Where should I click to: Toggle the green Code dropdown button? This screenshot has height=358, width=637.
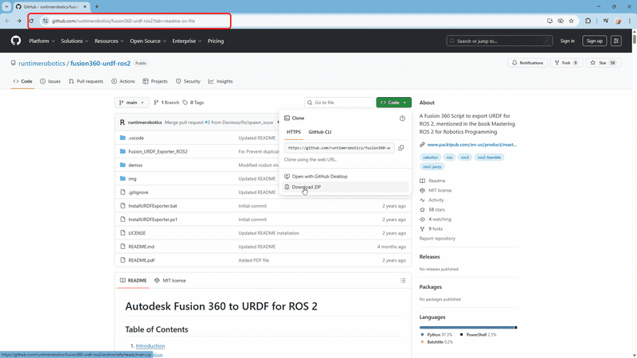(x=393, y=103)
